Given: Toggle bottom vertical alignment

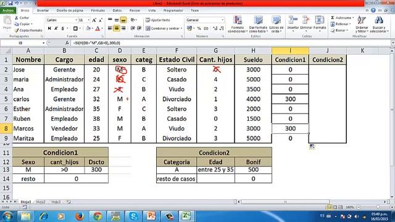Looking at the screenshot, I should [123, 20].
